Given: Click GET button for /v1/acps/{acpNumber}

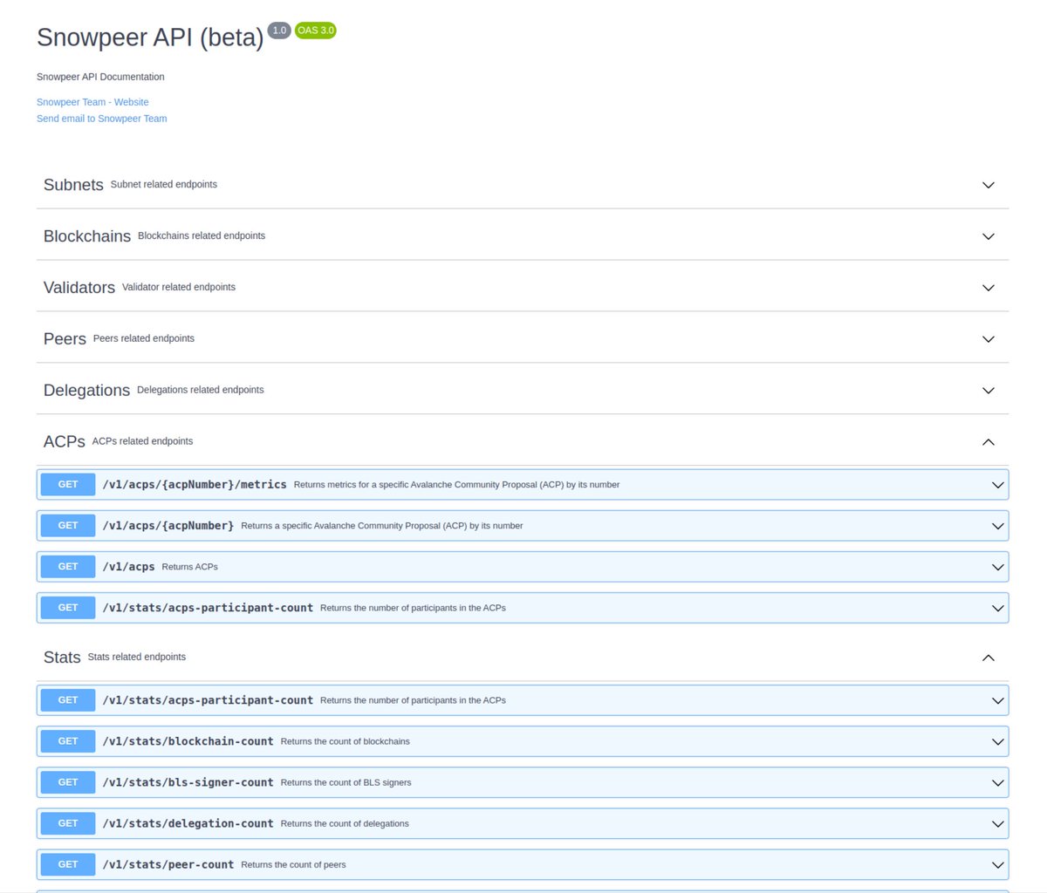Looking at the screenshot, I should [68, 525].
